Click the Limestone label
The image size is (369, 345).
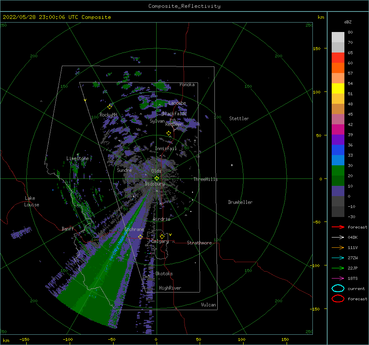tap(77, 158)
